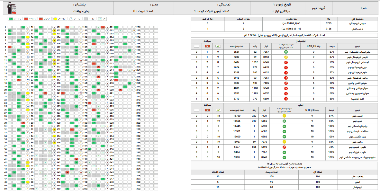Click red X header icon in تیزهوشان table
The height and width of the screenshot is (194, 380).
point(207,46)
